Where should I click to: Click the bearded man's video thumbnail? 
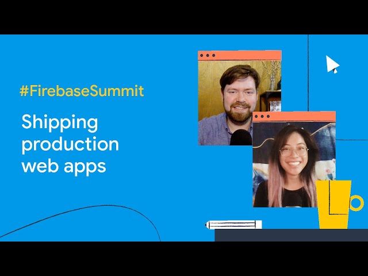pos(240,103)
